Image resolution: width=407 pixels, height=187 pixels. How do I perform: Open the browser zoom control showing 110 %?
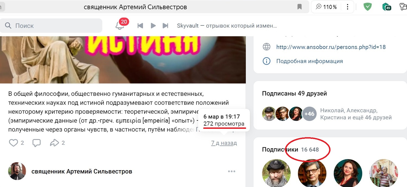326,7
